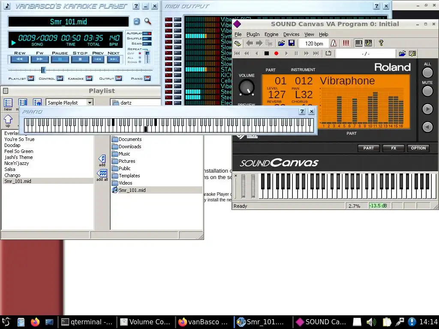Viewport: 439px width, 329px height.
Task: Click the red panic exclamation marks icon
Action: 346,43
